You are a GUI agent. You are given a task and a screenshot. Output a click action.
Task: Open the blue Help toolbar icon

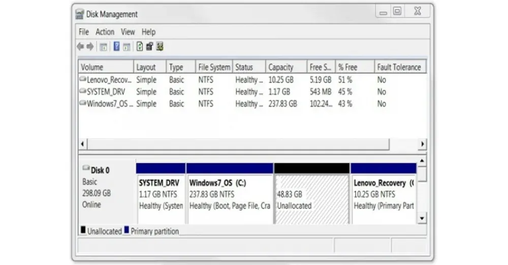pyautogui.click(x=116, y=47)
